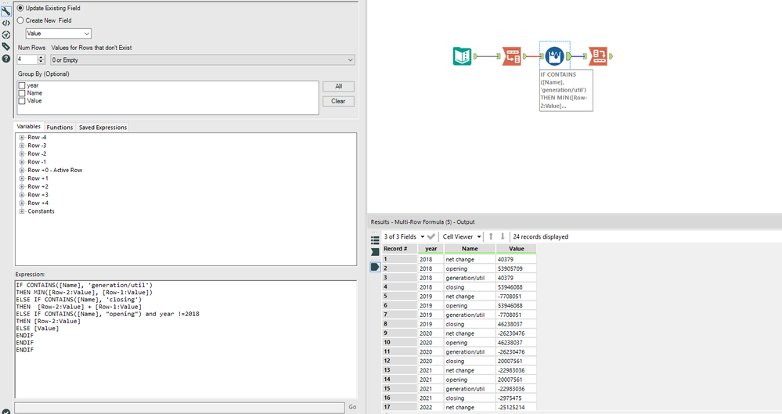
Task: Select the Update Existing Field radio button
Action: [20, 8]
